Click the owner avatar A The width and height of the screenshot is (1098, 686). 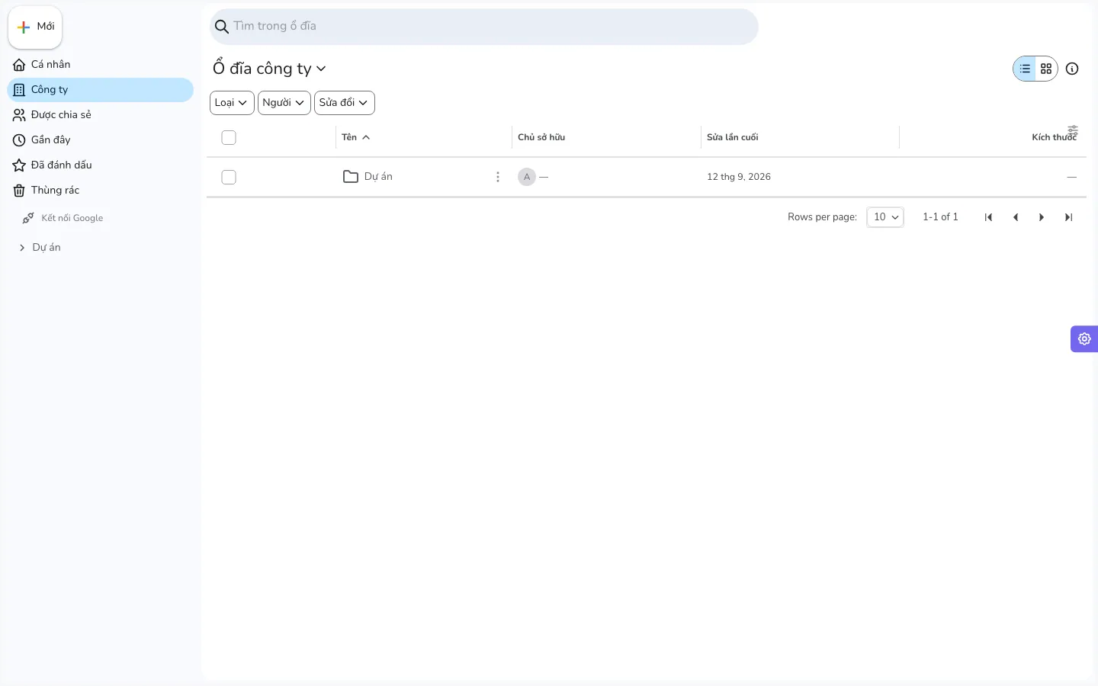pyautogui.click(x=527, y=177)
